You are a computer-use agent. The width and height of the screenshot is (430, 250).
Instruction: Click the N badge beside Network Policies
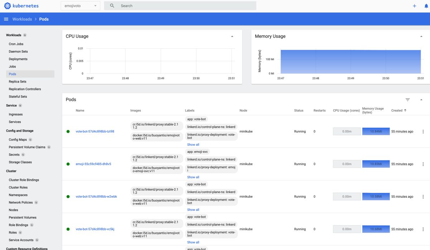36,202
